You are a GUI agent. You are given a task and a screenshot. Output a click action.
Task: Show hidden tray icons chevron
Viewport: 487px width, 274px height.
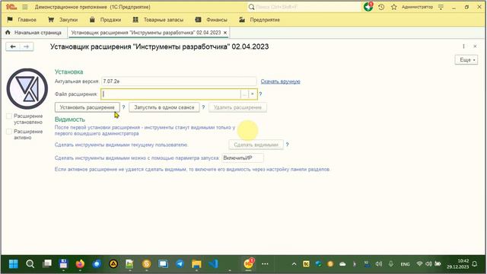[294, 264]
